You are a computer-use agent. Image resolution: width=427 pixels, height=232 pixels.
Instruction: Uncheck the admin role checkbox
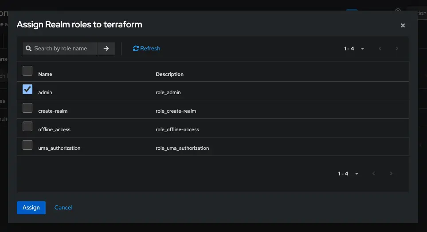27,89
